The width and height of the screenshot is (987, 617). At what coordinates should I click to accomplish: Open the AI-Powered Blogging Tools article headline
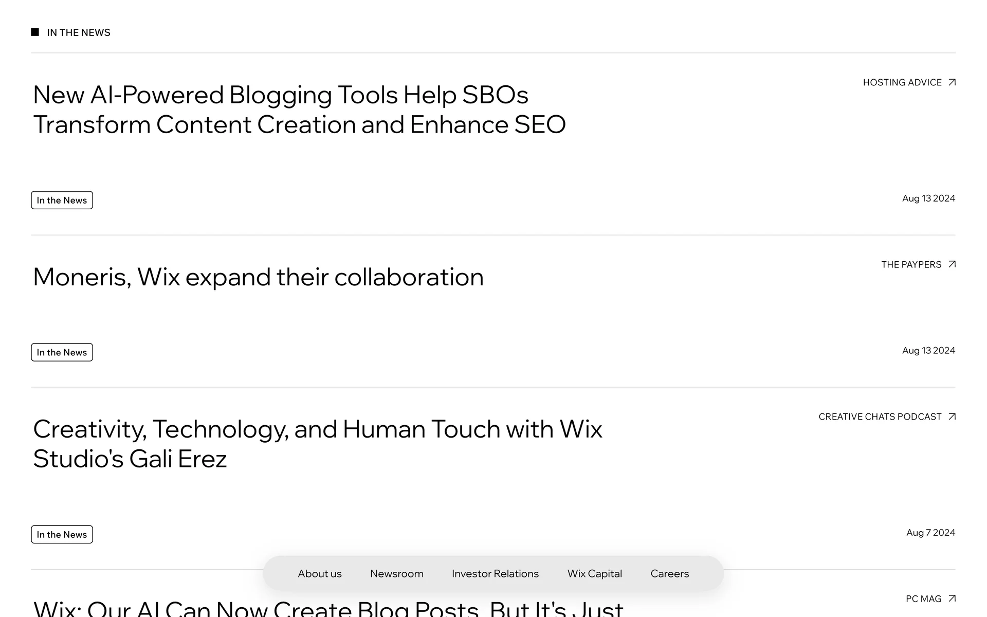point(299,110)
